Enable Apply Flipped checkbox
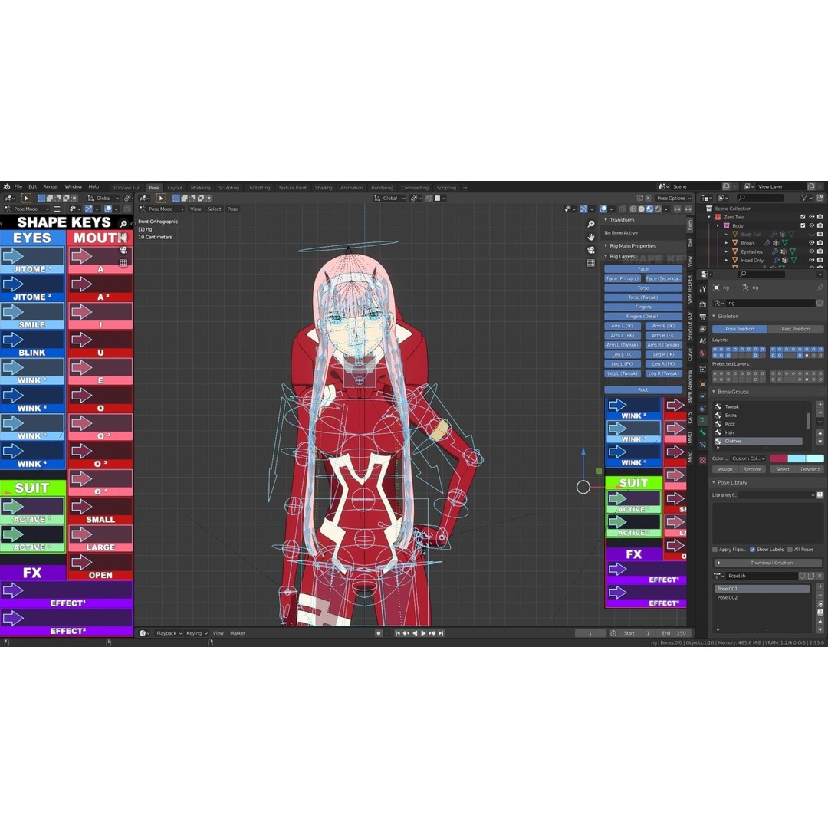 point(715,550)
